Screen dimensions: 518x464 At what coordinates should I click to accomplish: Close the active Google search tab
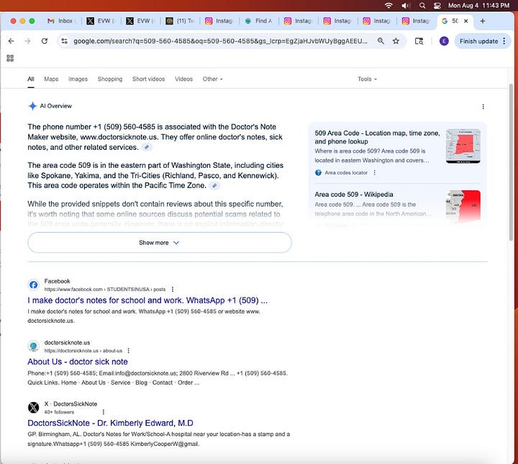coord(465,21)
